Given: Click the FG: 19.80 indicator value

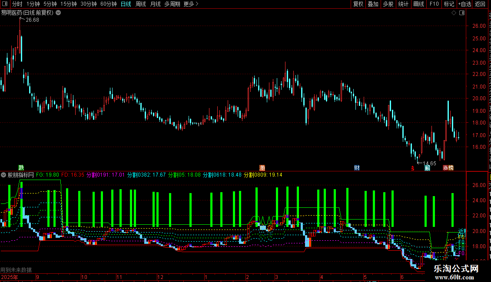Looking at the screenshot, I should tap(47, 175).
